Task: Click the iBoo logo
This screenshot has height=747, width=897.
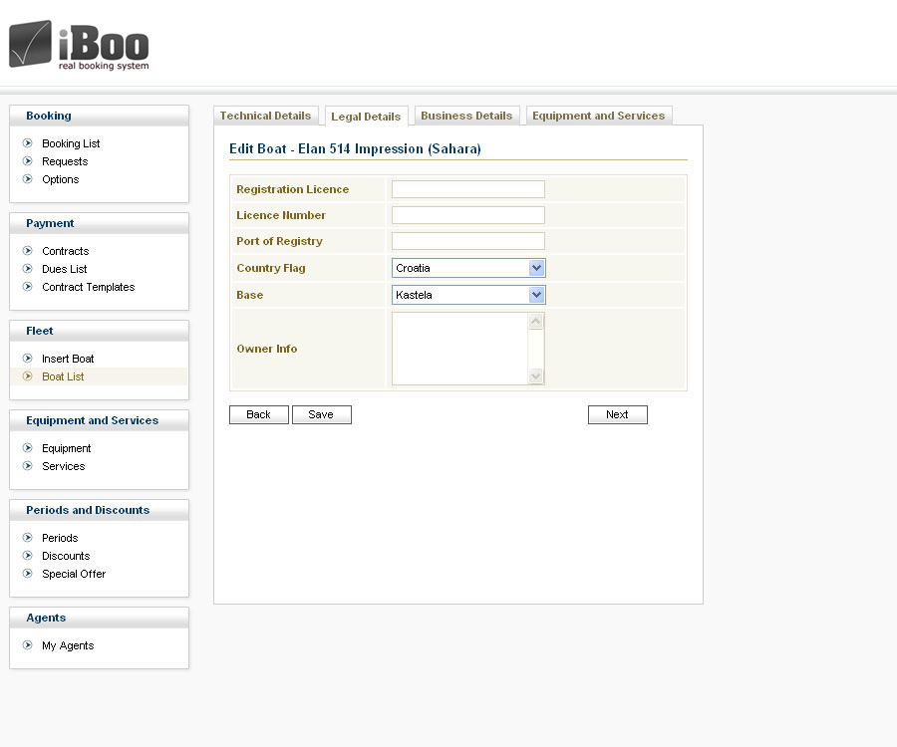Action: point(79,45)
